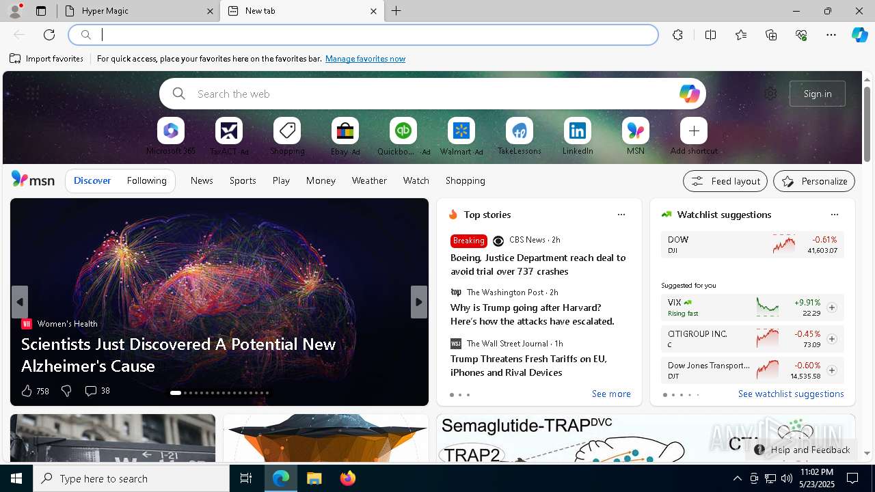Add Dow Jones Transport to watchlist
The width and height of the screenshot is (875, 492).
point(832,370)
